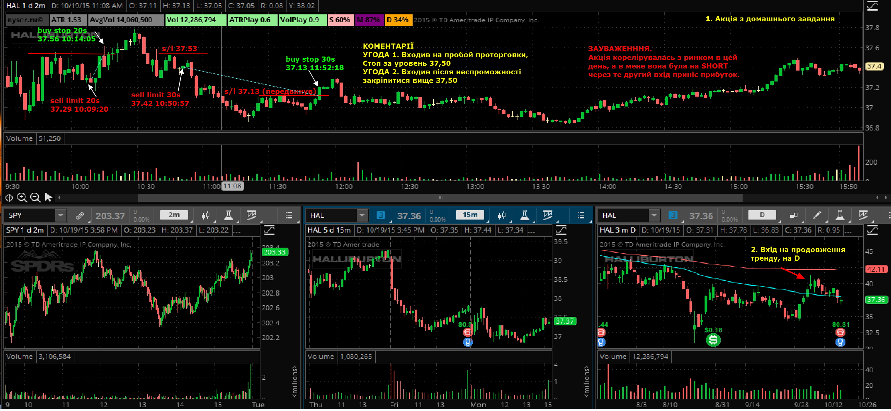This screenshot has width=891, height=411.
Task: Click the ATRPlay 0.6 label
Action: (253, 20)
